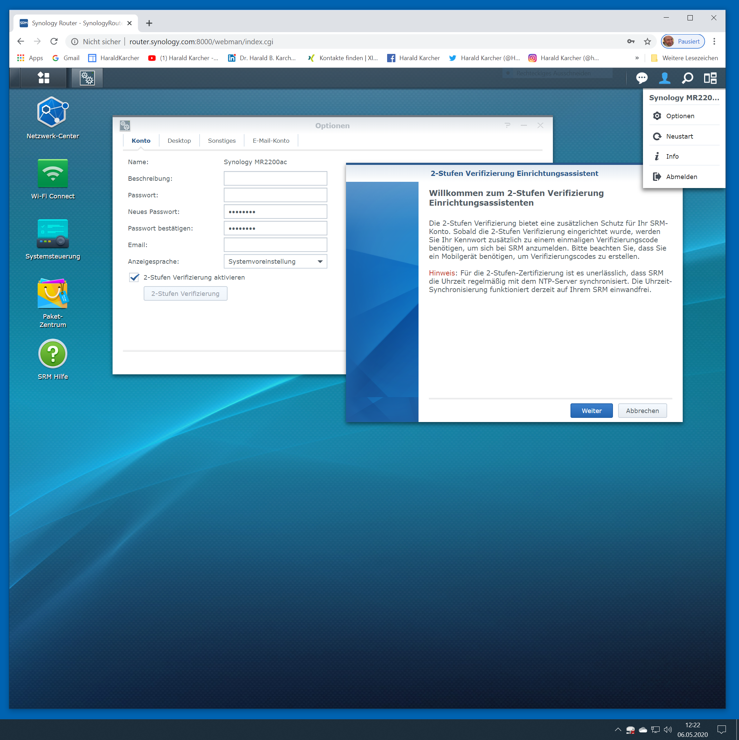Open SRM Hilfe help icon
The image size is (739, 740).
[53, 354]
